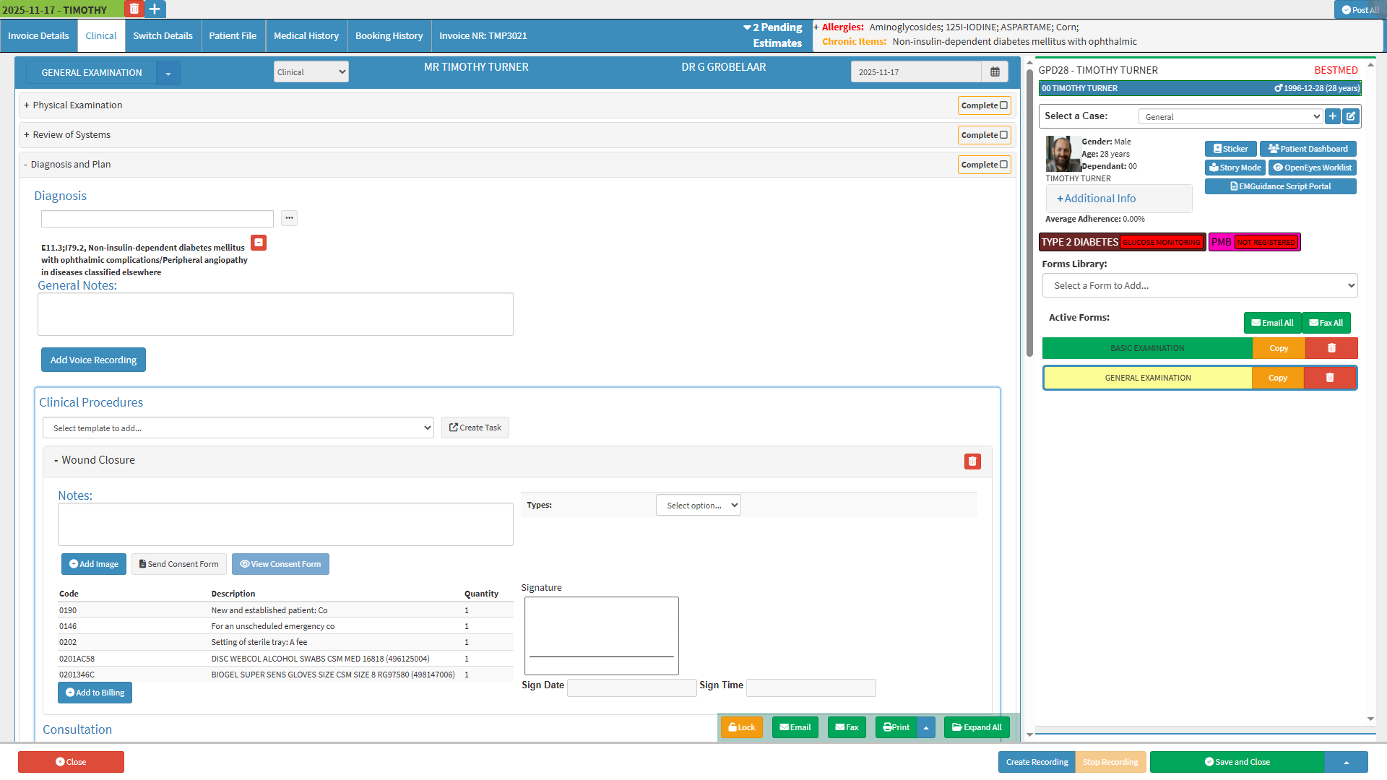Open the Forms Library select dropdown
1387x780 pixels.
1199,286
